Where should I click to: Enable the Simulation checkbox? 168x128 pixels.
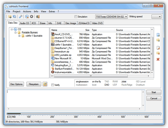(76, 17)
